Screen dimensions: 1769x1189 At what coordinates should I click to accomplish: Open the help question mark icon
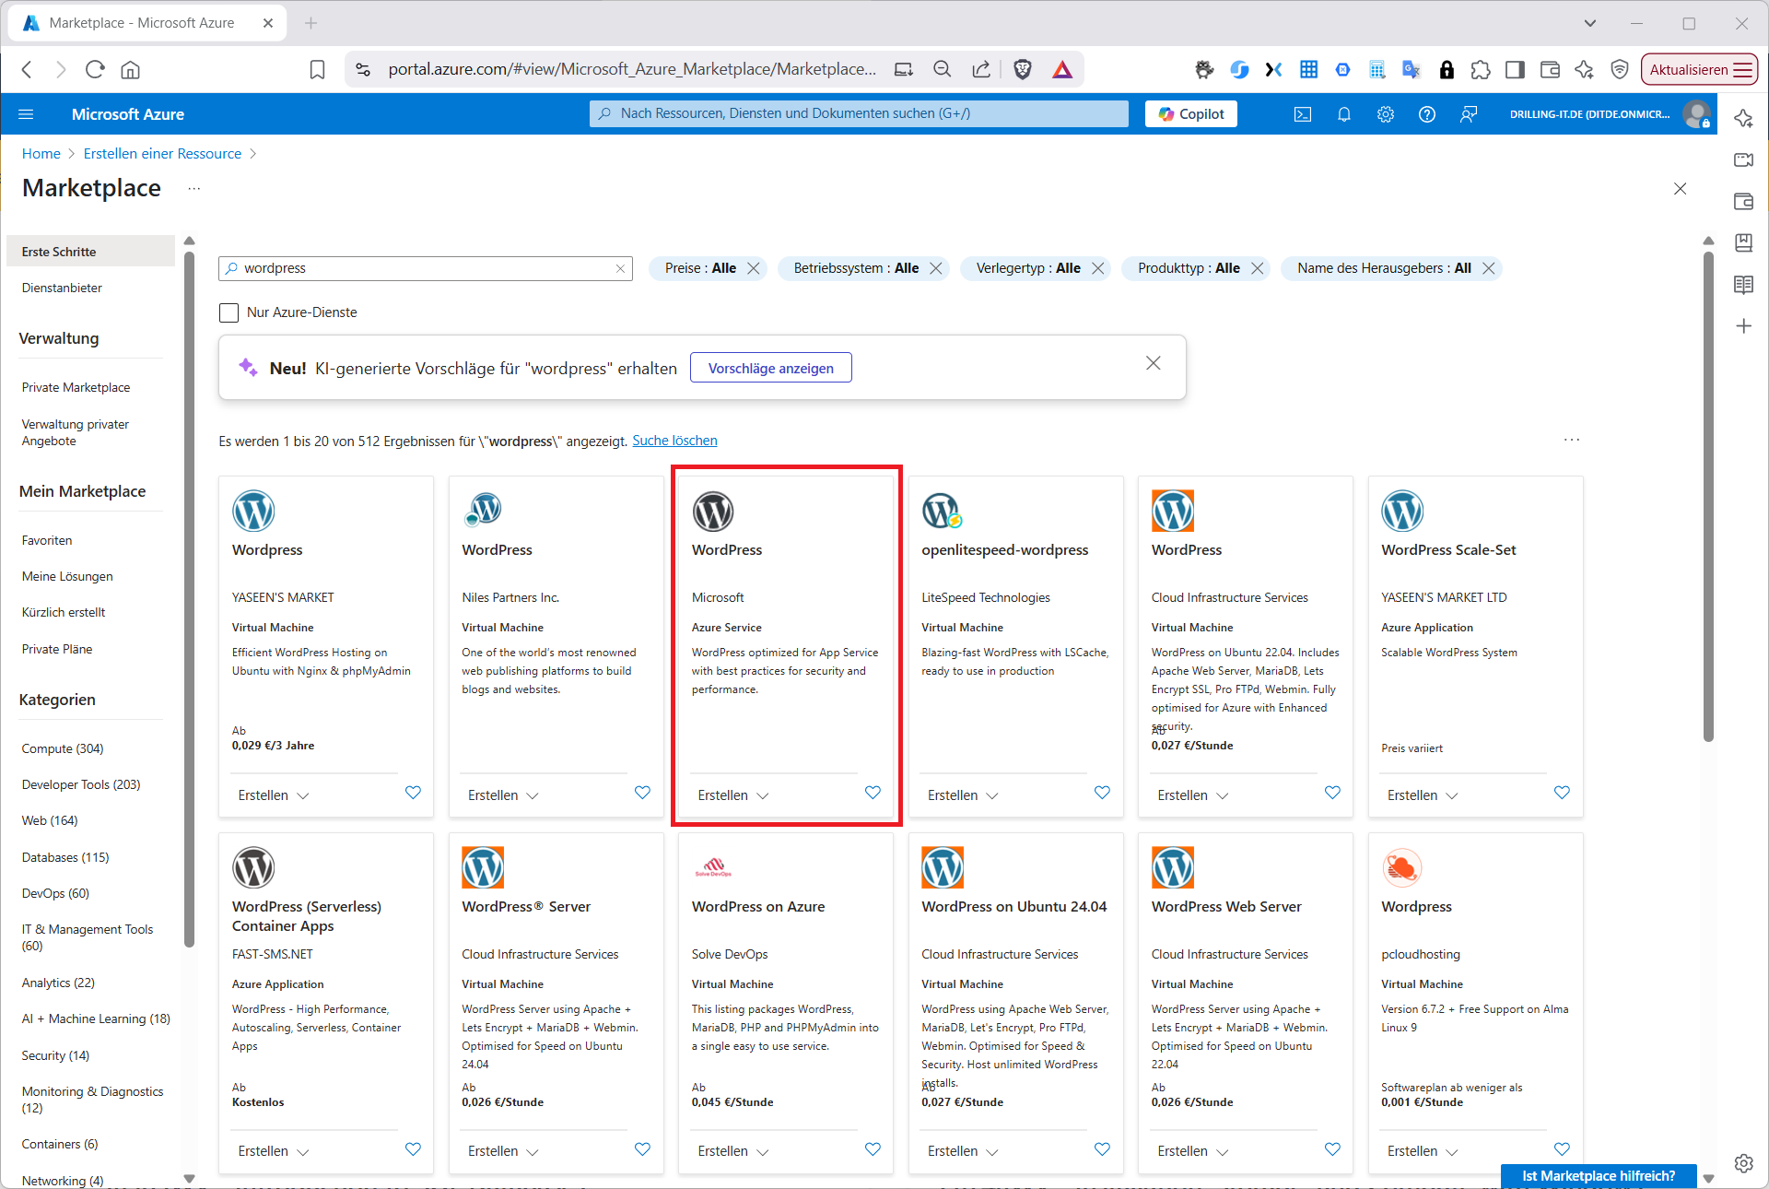[1427, 114]
